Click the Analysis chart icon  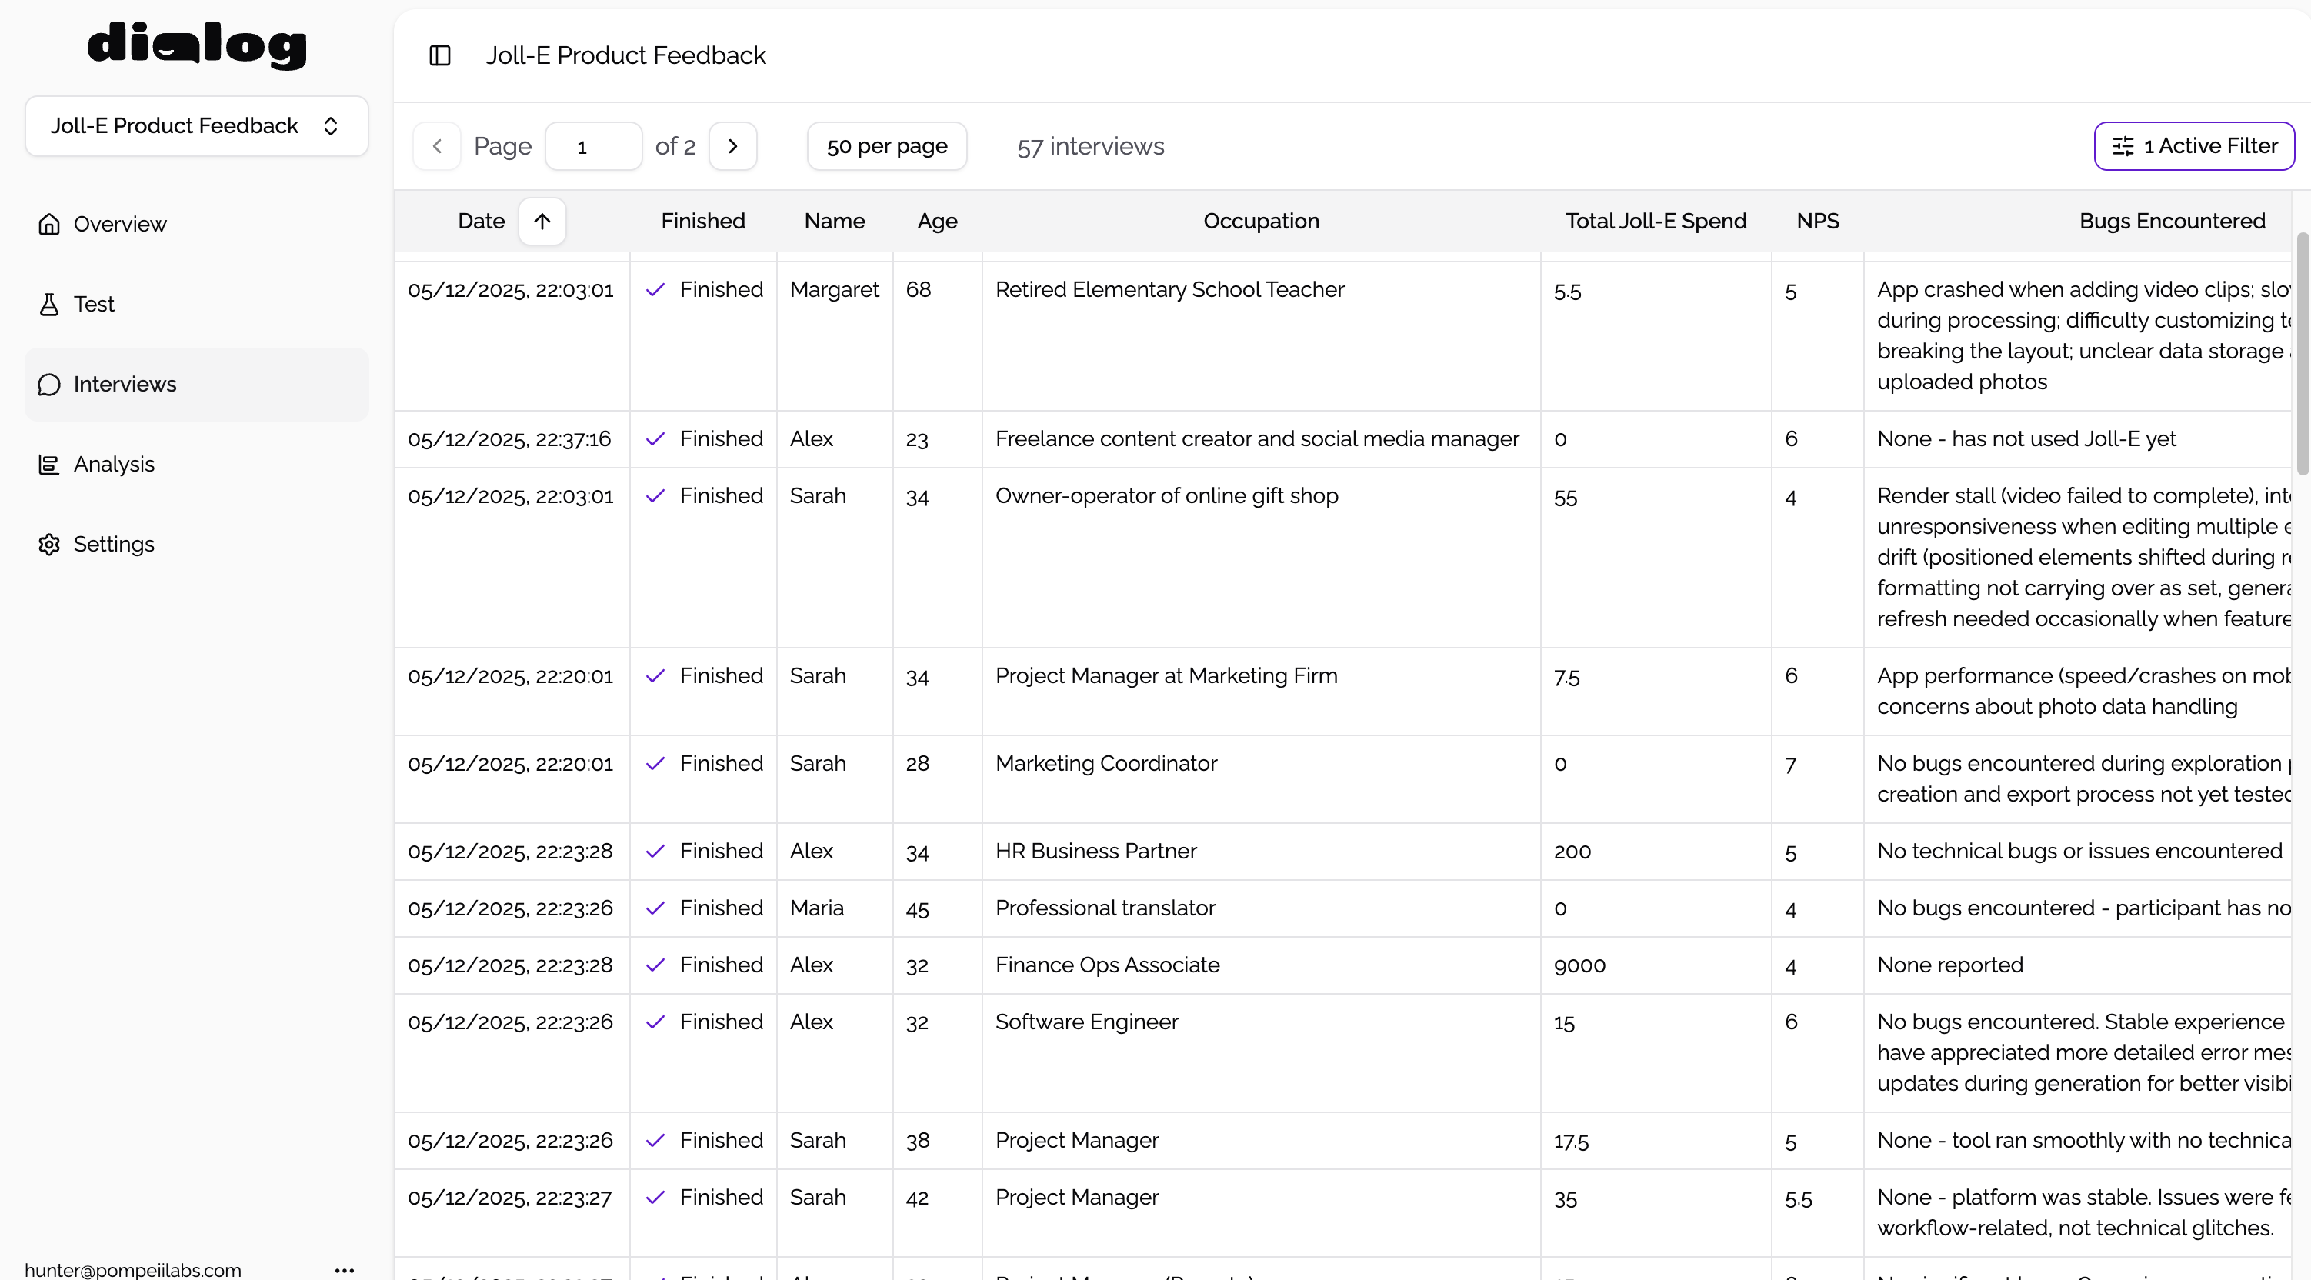pyautogui.click(x=49, y=465)
